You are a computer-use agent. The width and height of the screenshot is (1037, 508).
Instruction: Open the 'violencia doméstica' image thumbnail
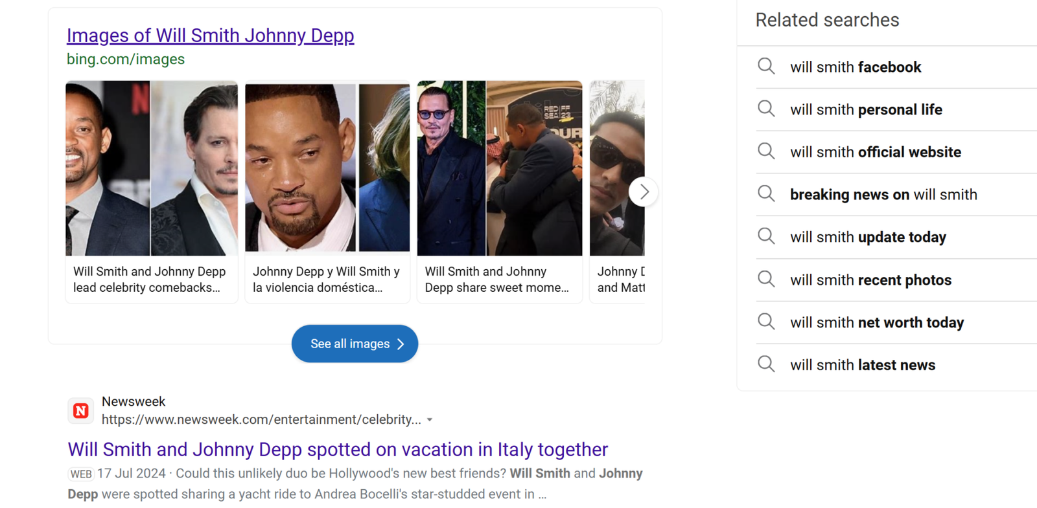pyautogui.click(x=327, y=168)
